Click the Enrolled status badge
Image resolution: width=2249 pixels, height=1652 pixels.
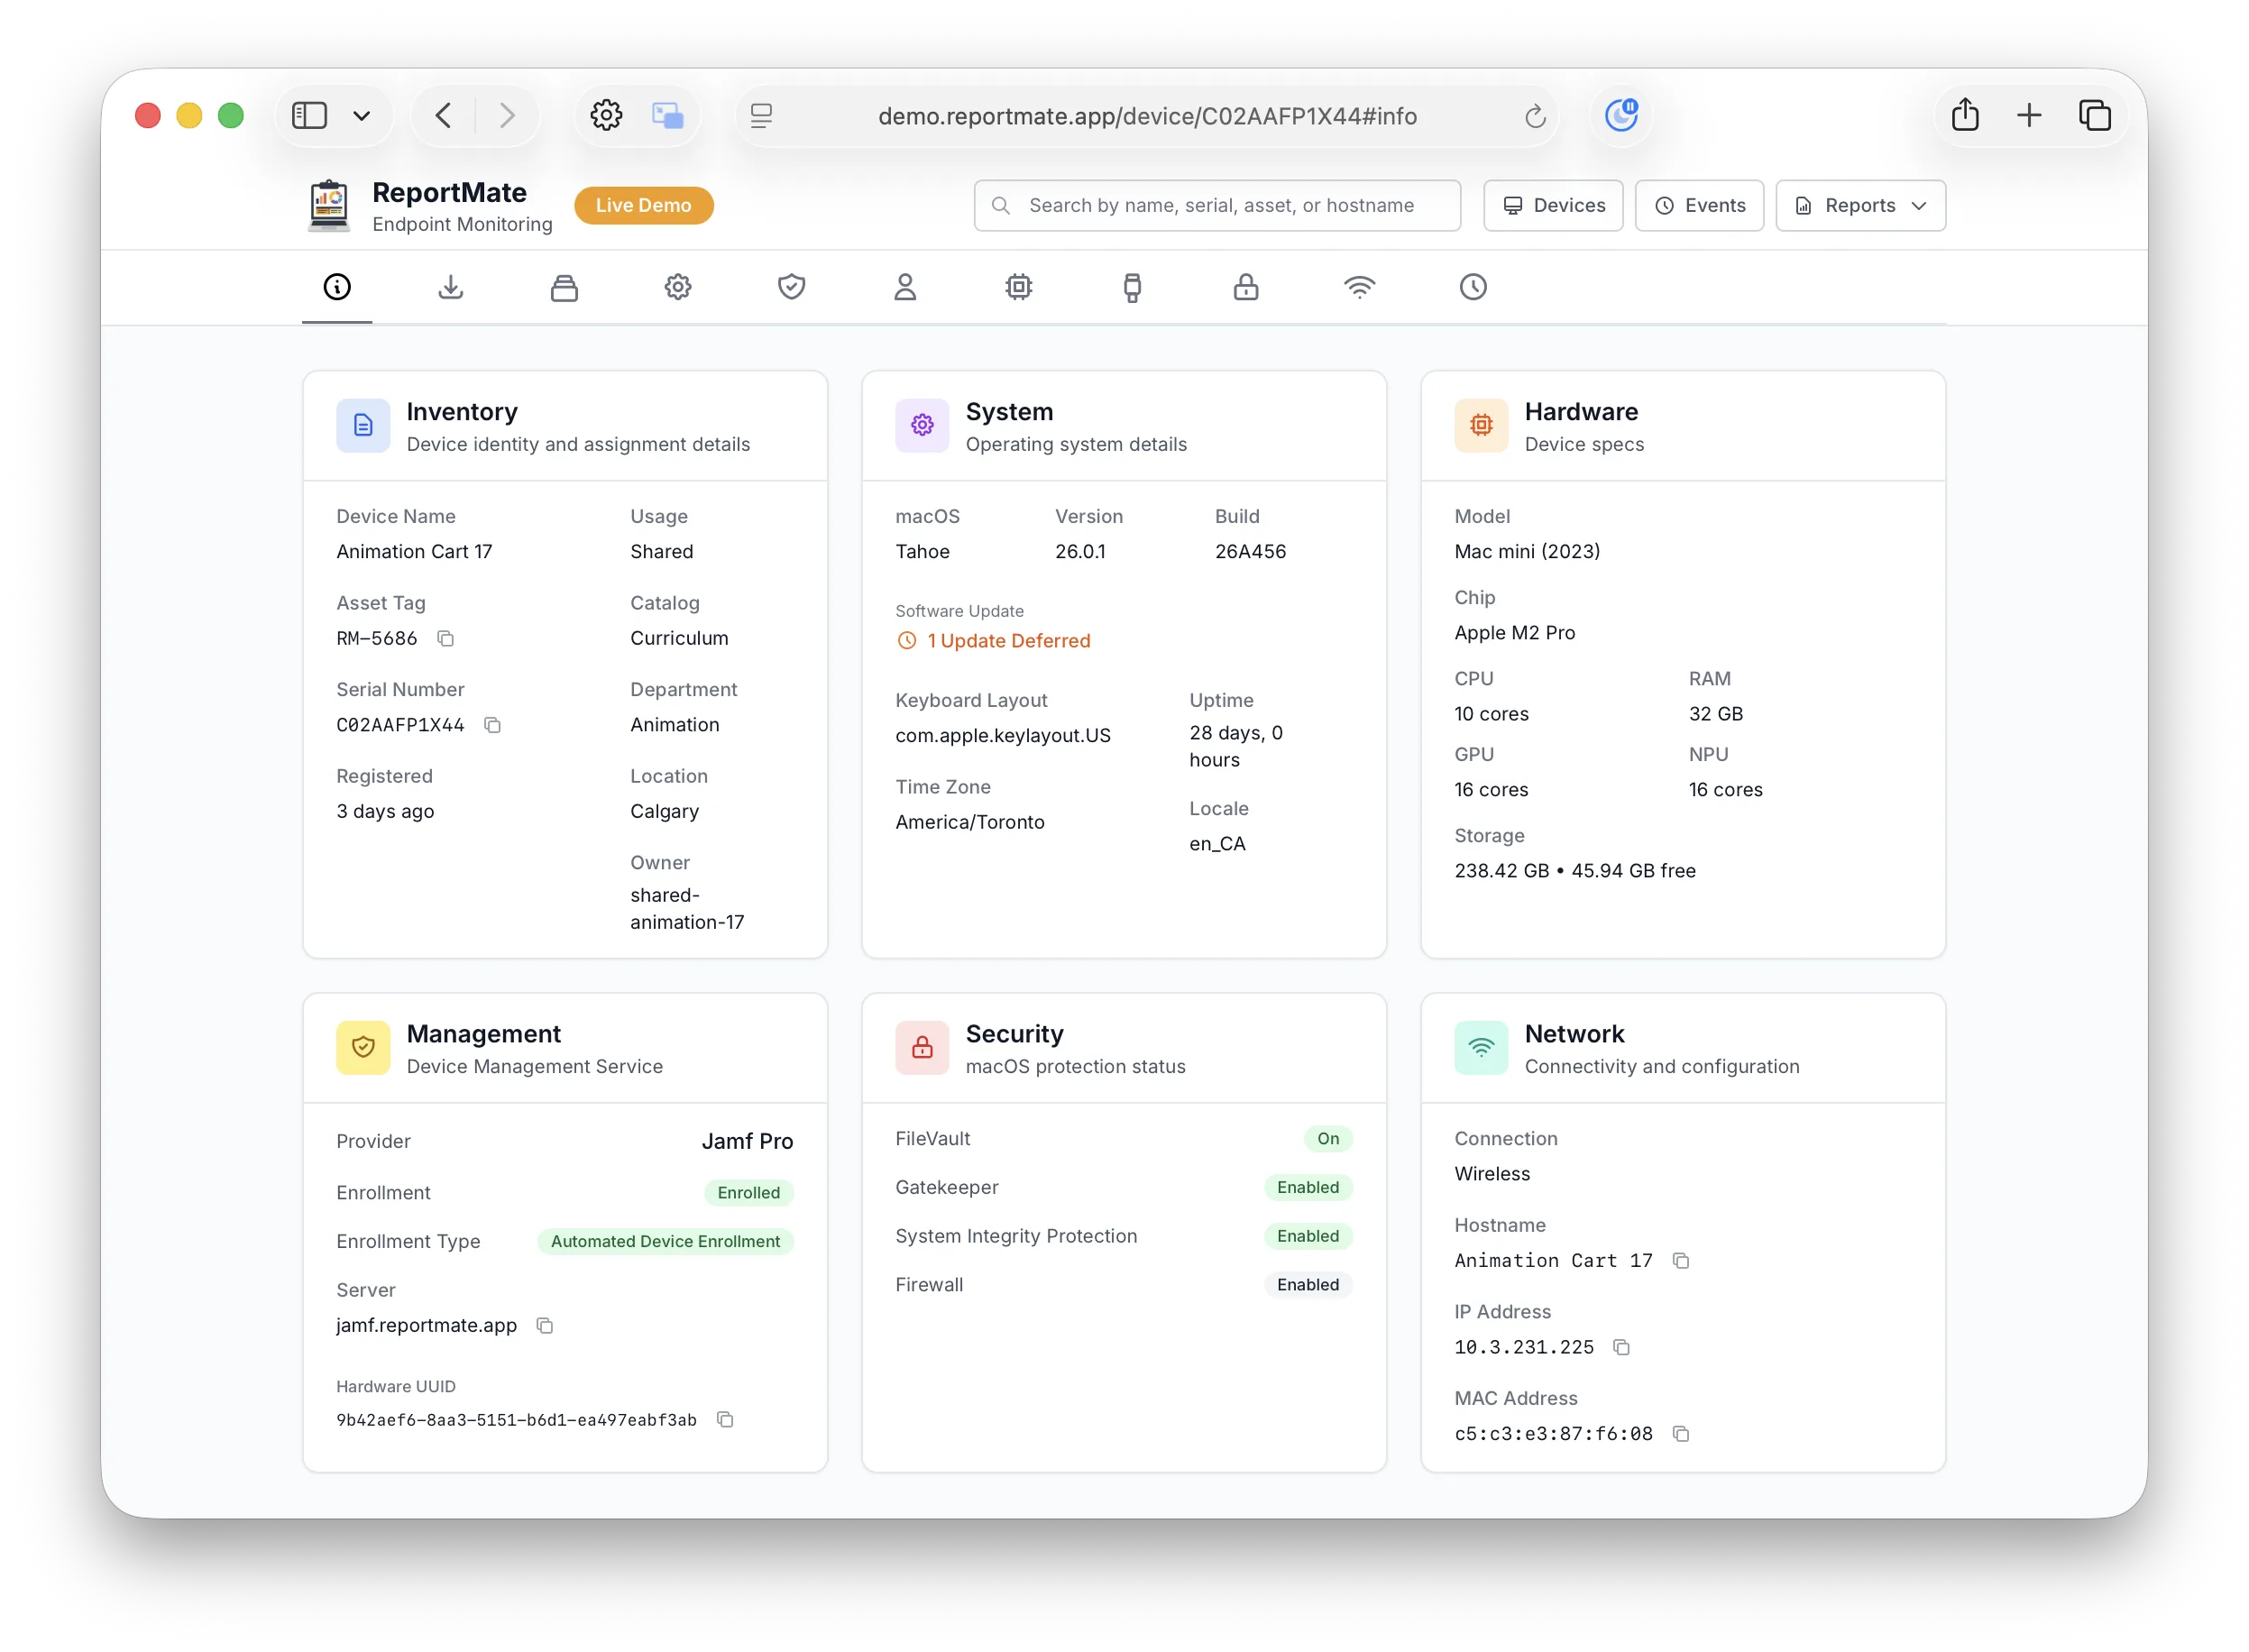(x=748, y=1193)
